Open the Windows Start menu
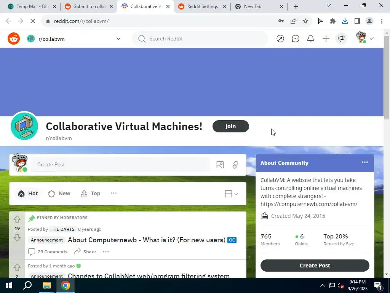The image size is (390, 293). 9,285
